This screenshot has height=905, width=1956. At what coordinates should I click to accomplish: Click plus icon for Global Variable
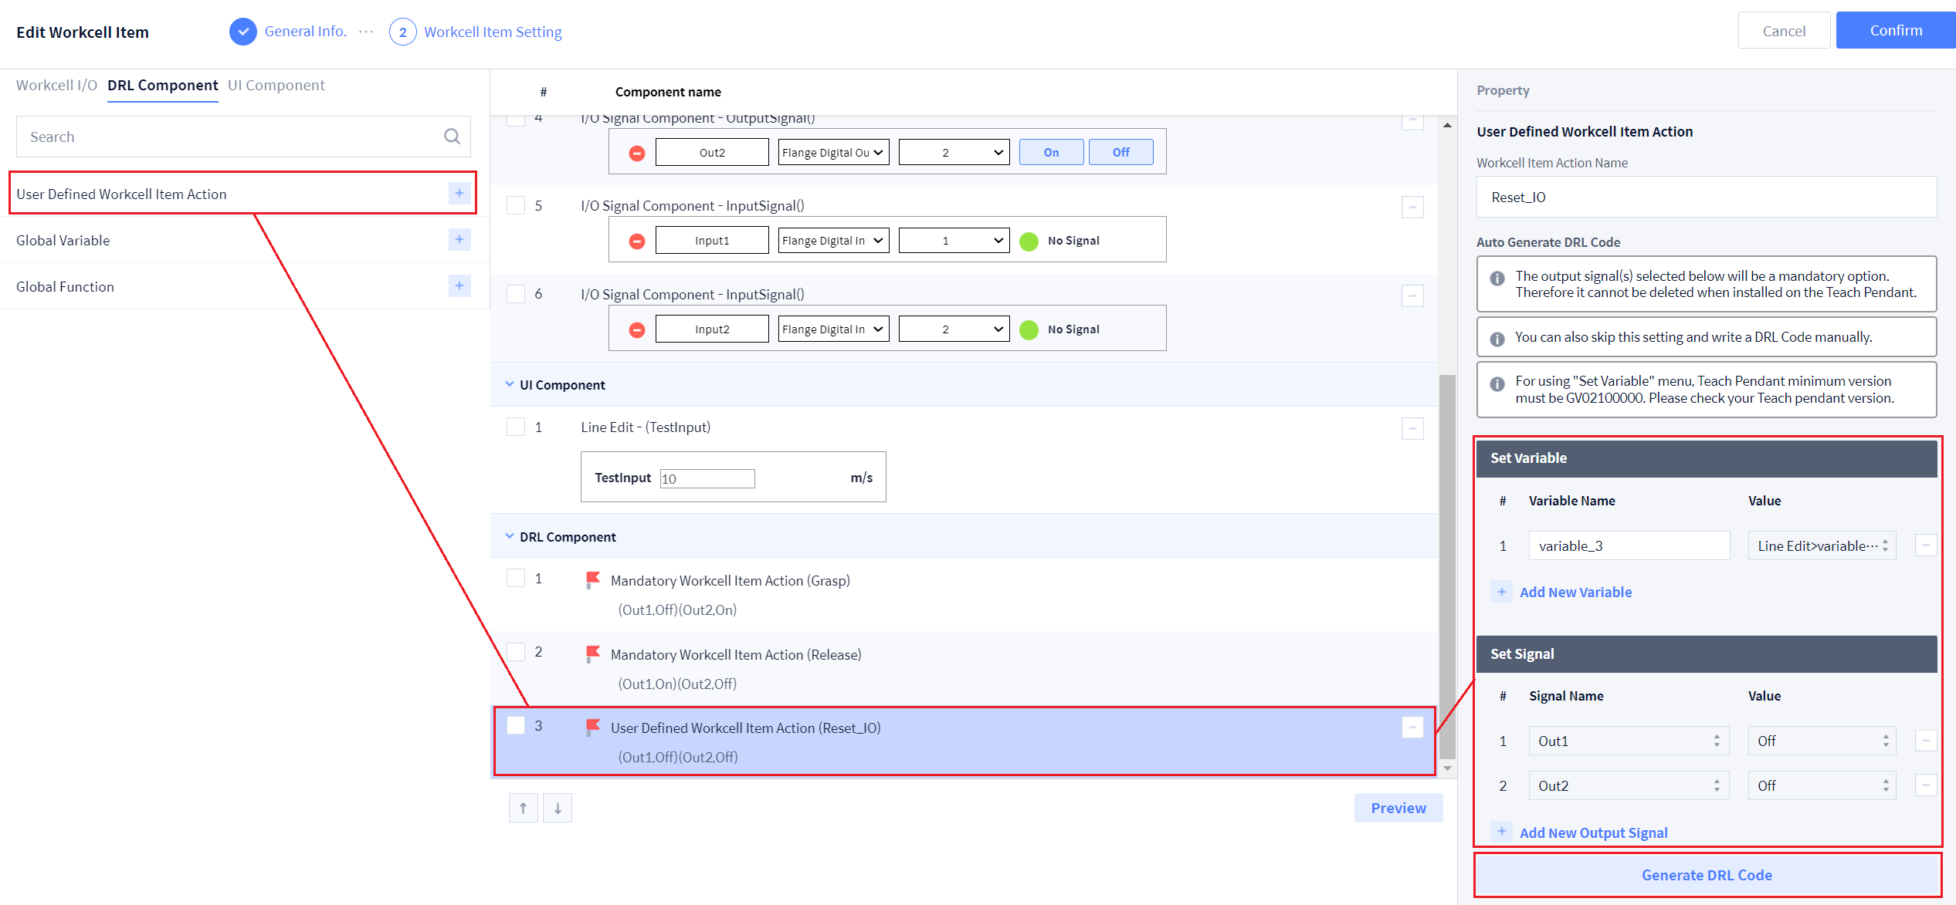tap(459, 240)
